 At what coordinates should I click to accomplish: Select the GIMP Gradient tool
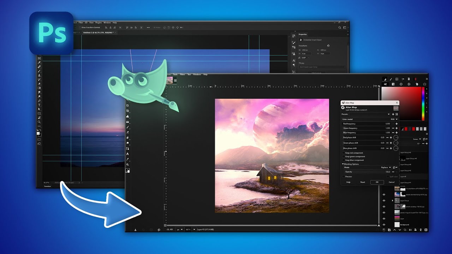127,122
